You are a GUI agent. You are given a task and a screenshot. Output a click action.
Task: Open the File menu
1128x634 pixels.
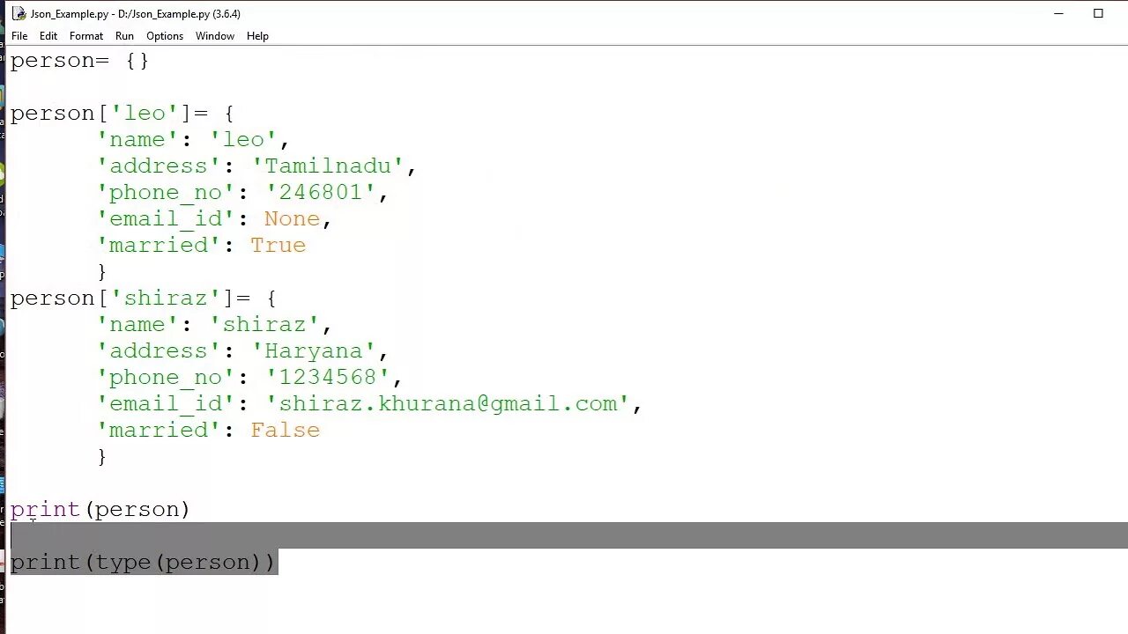(x=19, y=36)
